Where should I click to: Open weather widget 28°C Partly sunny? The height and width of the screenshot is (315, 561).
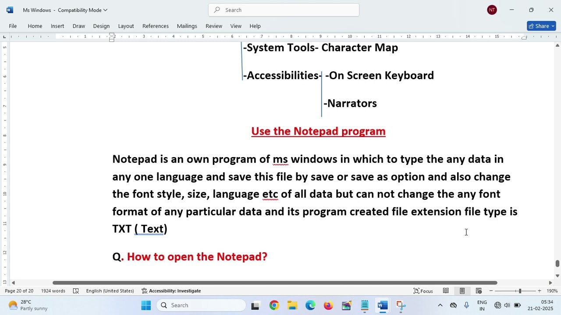(28, 305)
